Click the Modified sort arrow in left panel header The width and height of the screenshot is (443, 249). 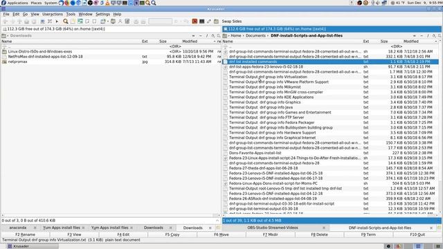215,41
